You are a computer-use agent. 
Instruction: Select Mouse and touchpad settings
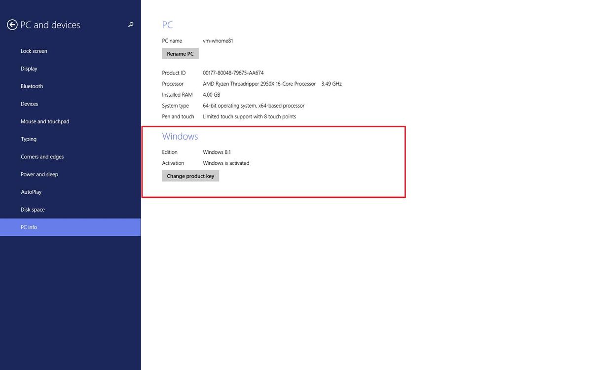(x=45, y=121)
